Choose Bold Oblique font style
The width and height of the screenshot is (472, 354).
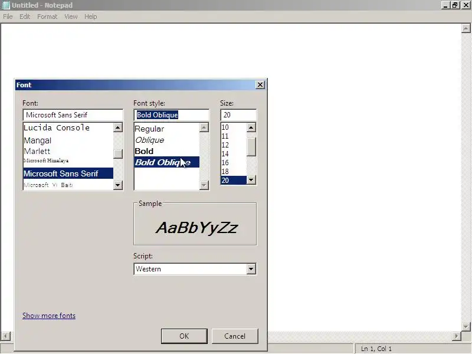(x=167, y=162)
